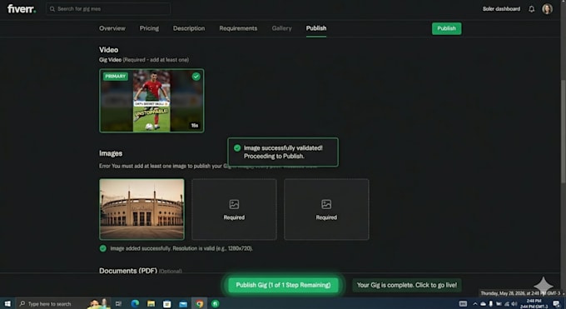The image size is (566, 309).
Task: Click the network tray icon
Action: click(x=506, y=304)
